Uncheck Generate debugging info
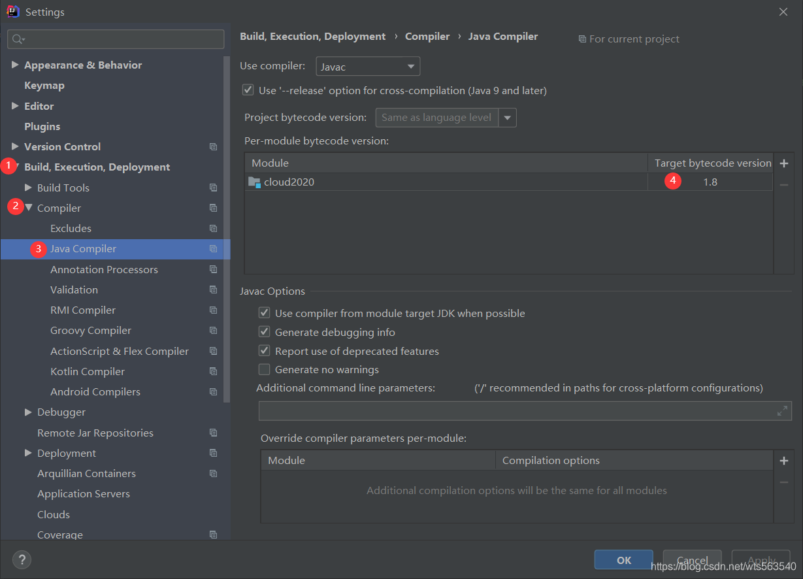The height and width of the screenshot is (579, 803). tap(264, 332)
